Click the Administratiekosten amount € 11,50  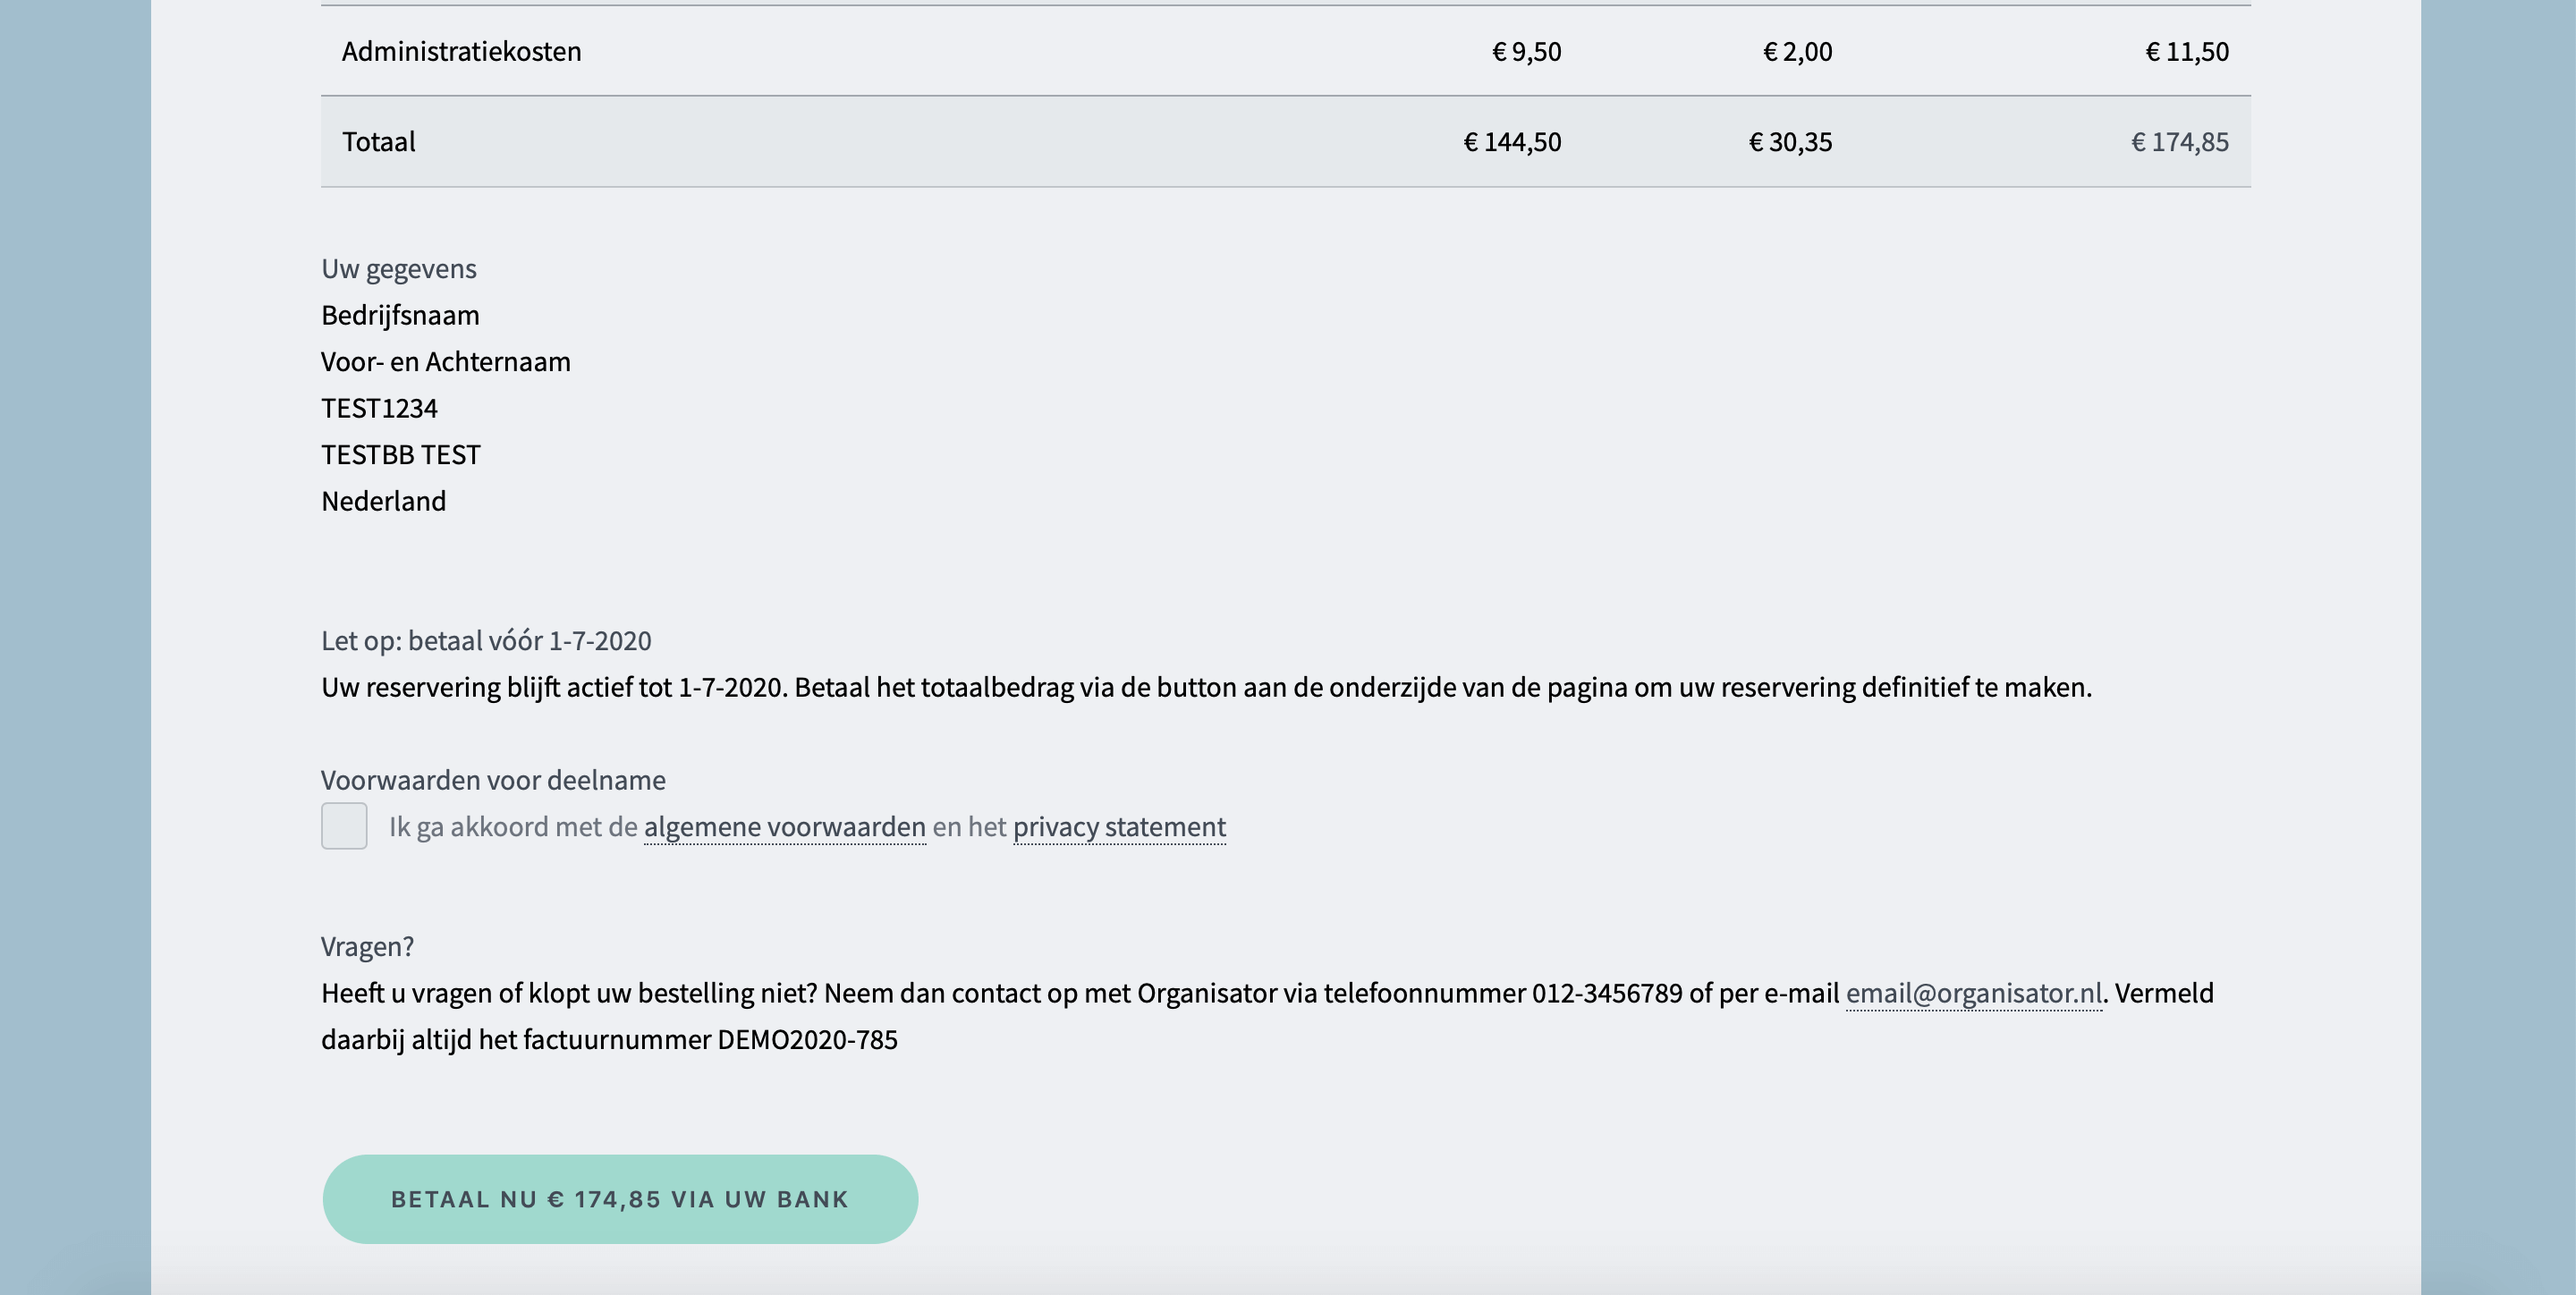point(2187,51)
